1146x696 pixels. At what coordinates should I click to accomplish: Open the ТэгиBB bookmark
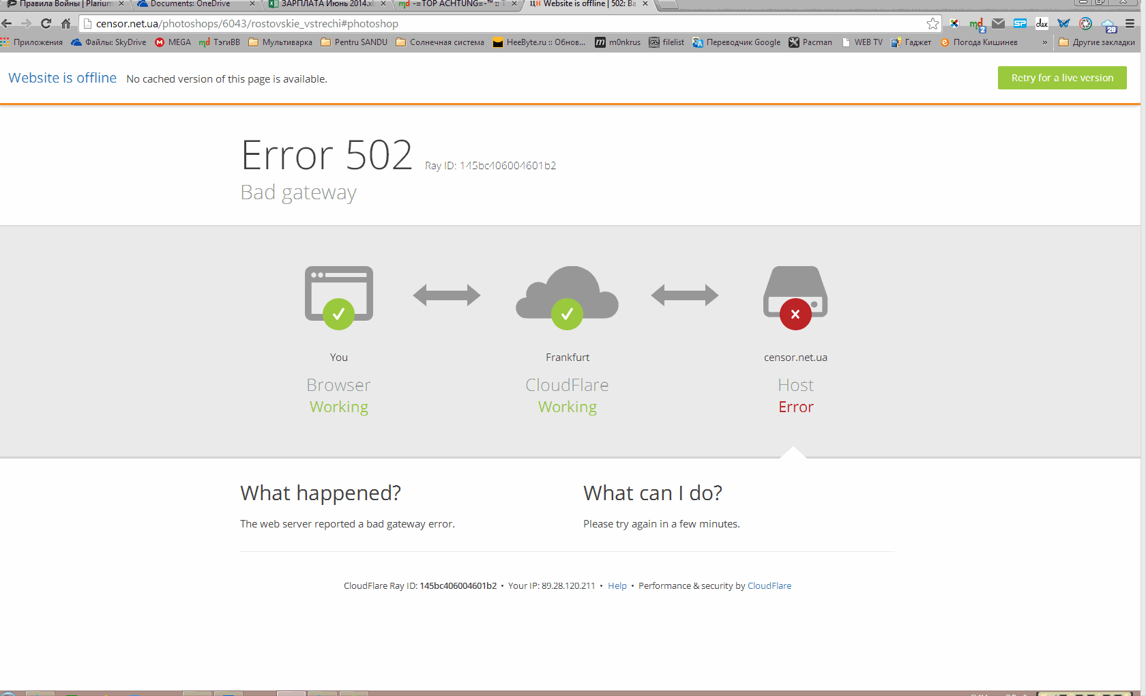[220, 42]
